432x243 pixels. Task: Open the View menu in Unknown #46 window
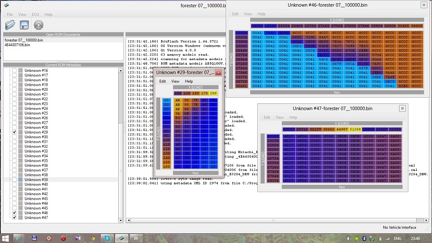pos(248,14)
